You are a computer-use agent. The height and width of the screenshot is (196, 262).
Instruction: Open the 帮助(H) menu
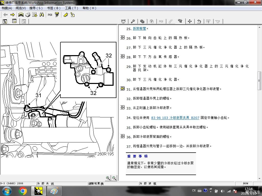click(x=89, y=8)
